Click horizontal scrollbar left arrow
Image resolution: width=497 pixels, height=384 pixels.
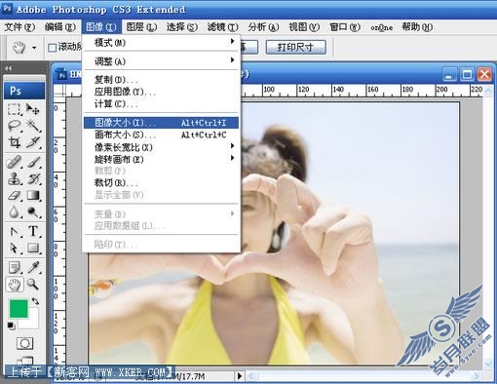tap(252, 376)
